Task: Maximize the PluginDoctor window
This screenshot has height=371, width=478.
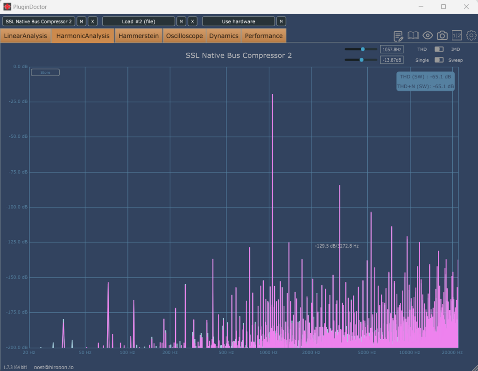Action: coord(443,7)
